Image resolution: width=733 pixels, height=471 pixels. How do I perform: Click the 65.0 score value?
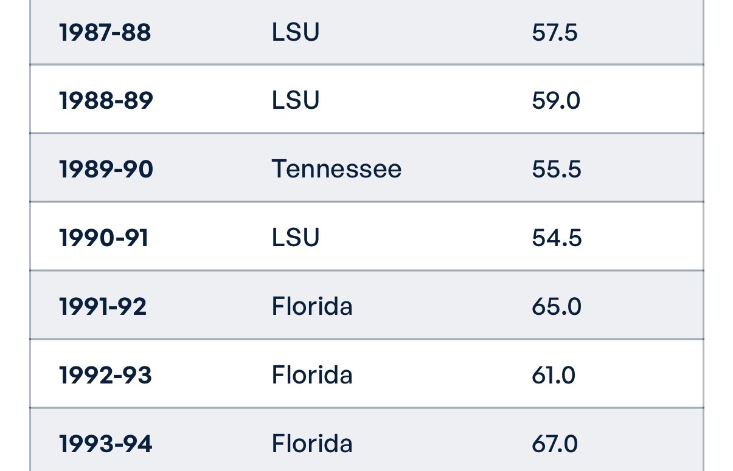point(556,306)
